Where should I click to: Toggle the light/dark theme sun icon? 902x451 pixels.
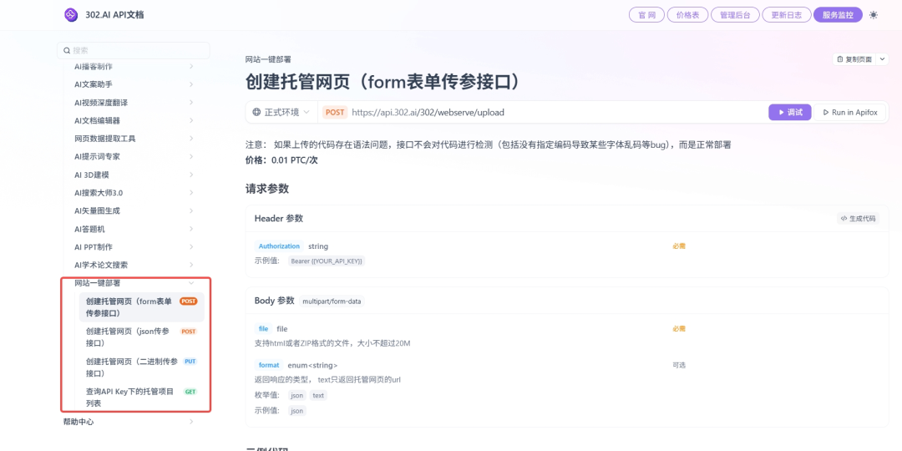point(874,15)
